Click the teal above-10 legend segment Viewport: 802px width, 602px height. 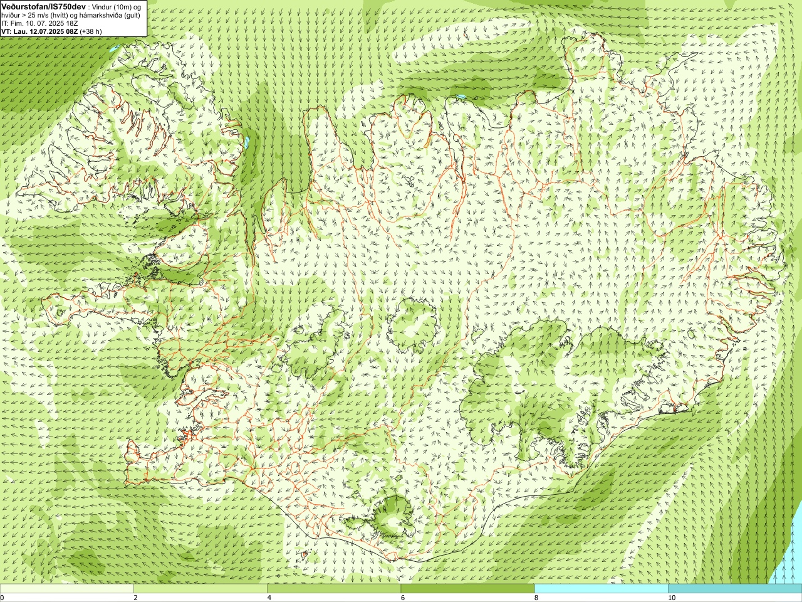[735, 589]
